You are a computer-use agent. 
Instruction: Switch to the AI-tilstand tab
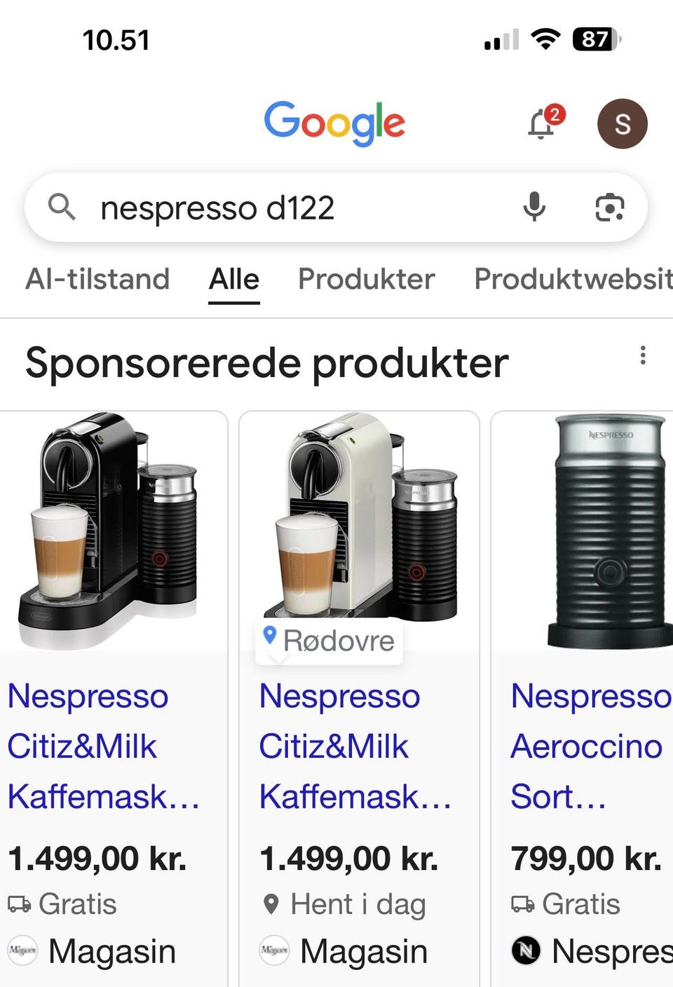point(97,279)
